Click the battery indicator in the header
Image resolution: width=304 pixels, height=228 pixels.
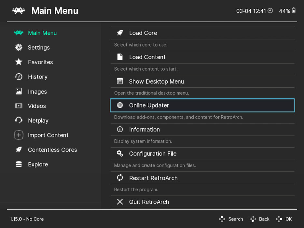click(293, 10)
